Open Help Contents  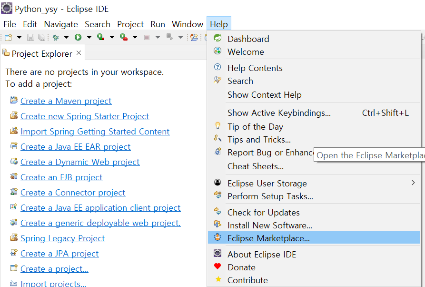coord(314,68)
